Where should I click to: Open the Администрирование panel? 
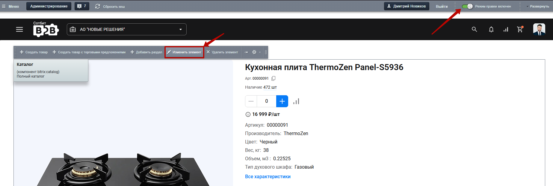coord(49,6)
